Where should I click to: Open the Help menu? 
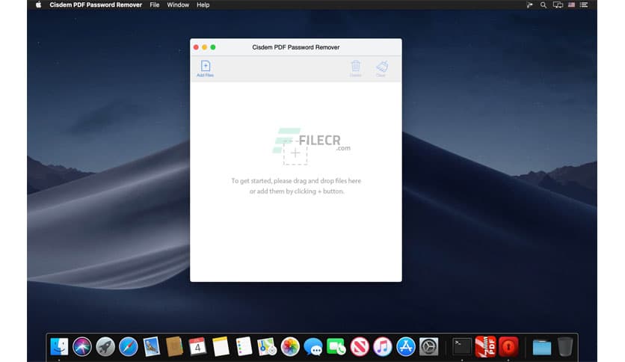[x=203, y=4]
